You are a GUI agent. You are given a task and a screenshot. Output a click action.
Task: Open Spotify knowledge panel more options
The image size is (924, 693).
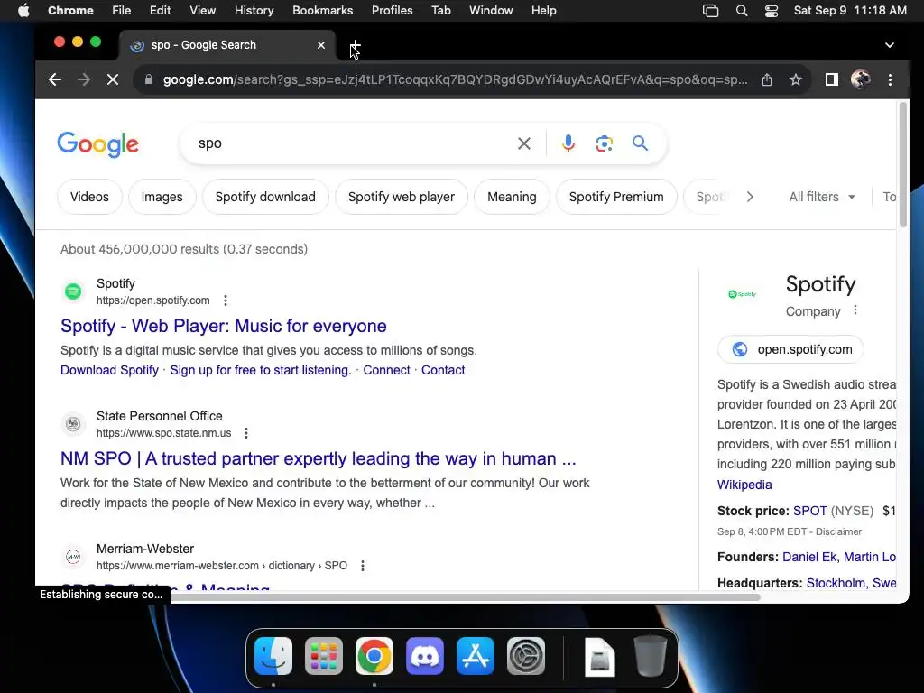pos(855,310)
